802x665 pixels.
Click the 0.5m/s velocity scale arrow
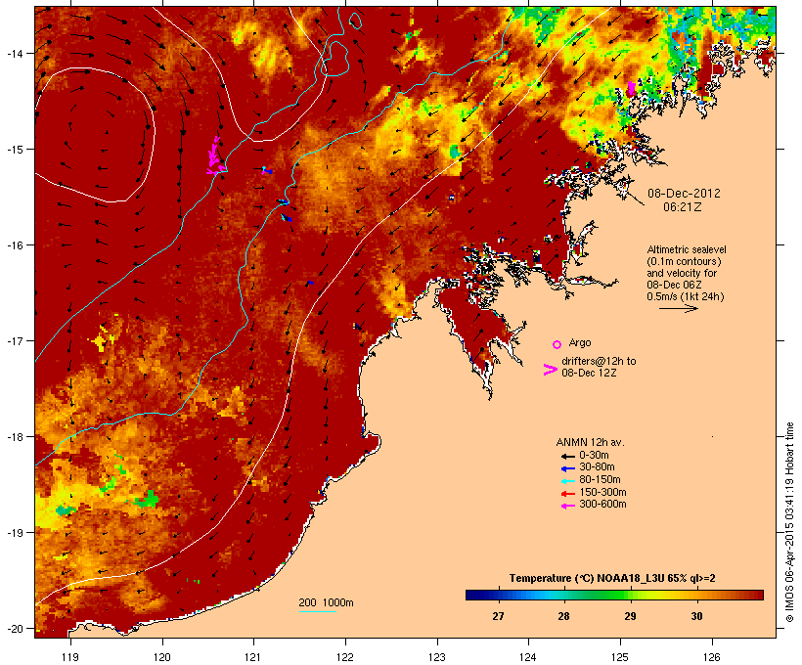(678, 308)
